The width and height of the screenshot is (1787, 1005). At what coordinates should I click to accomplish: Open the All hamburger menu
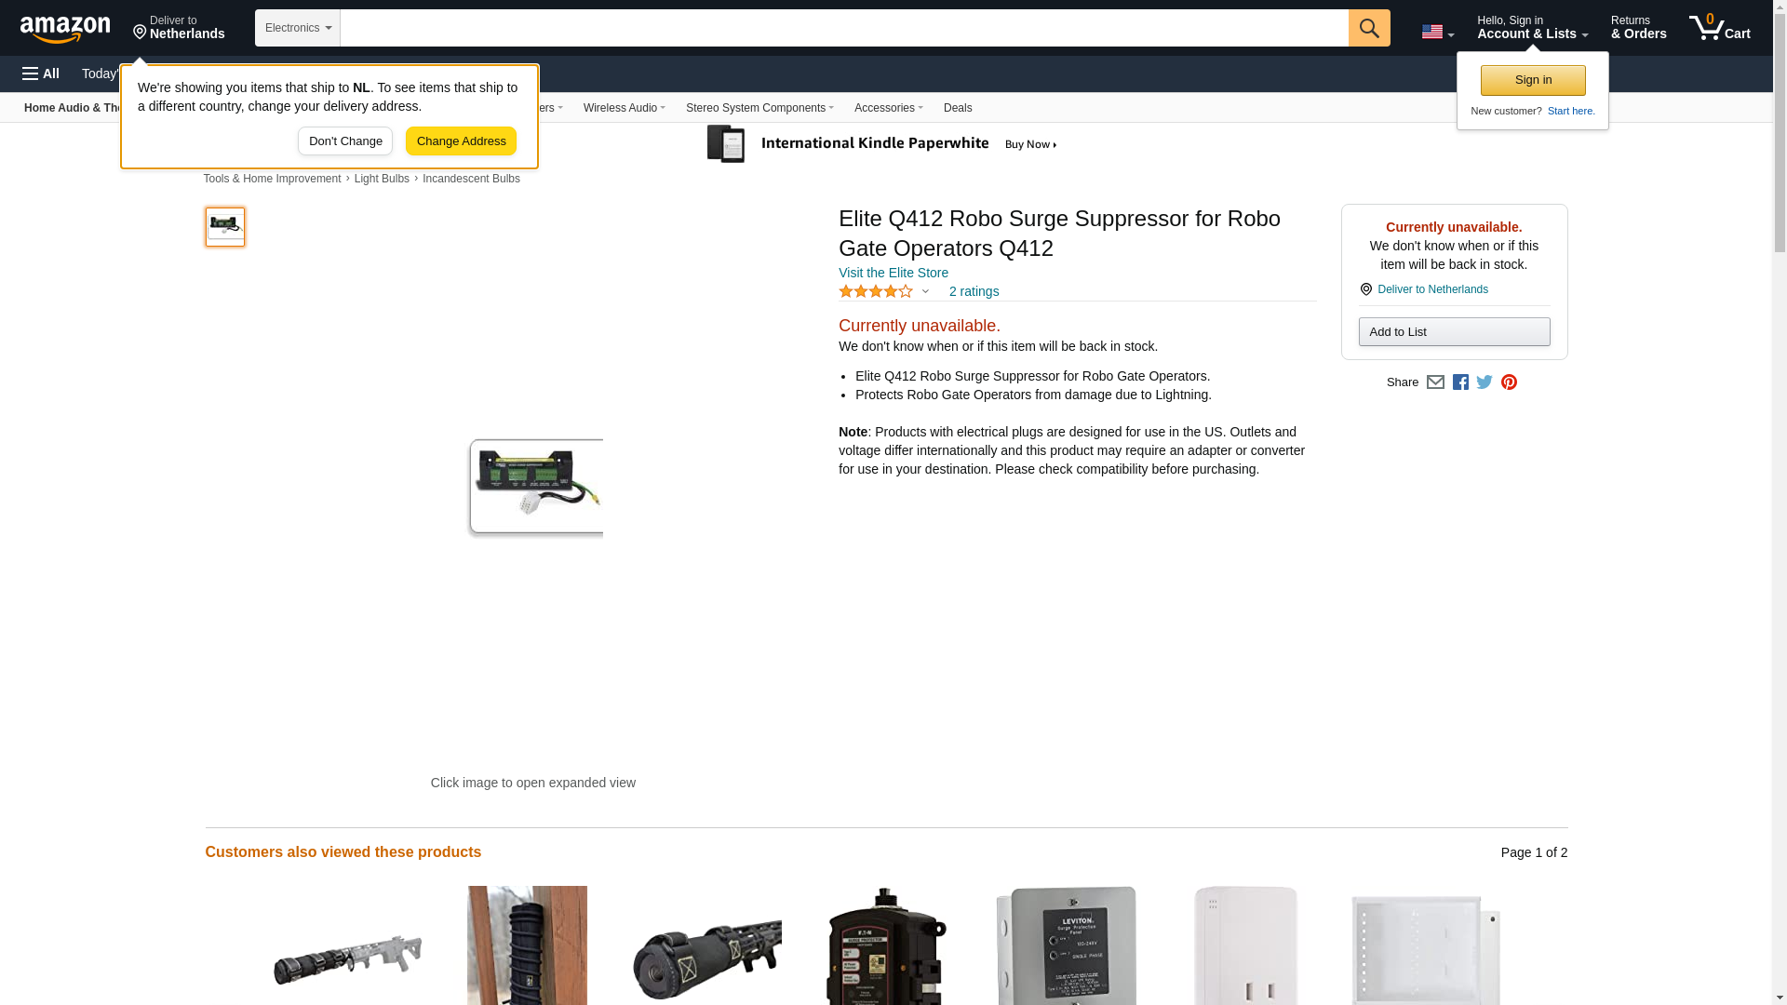[x=41, y=74]
